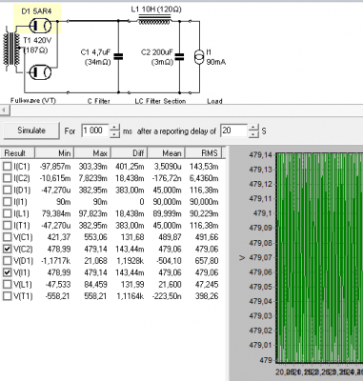Screen dimensions: 363x381
Task: Decrease simulation duration with down stepper
Action: click(x=115, y=134)
